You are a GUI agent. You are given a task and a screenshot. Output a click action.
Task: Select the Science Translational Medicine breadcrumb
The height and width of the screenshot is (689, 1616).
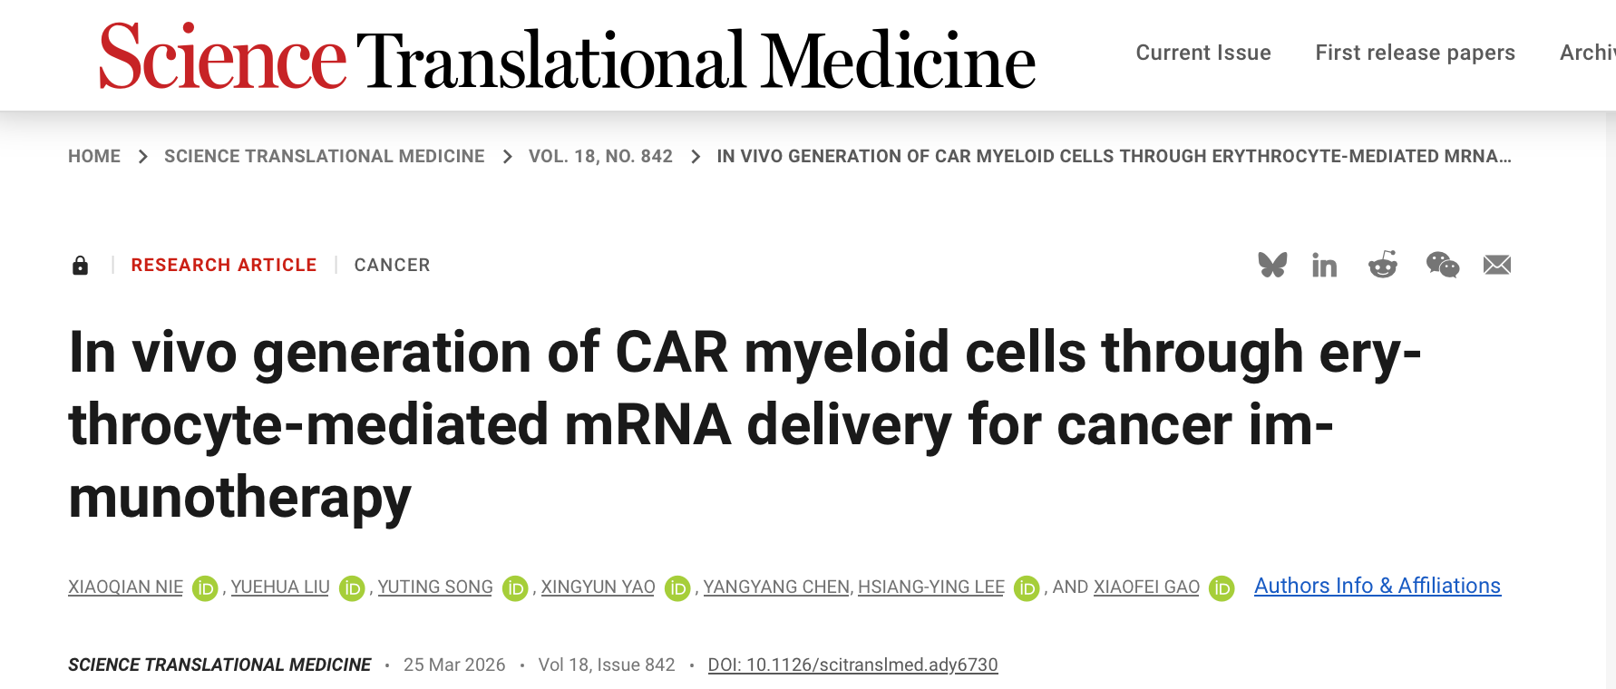tap(324, 156)
